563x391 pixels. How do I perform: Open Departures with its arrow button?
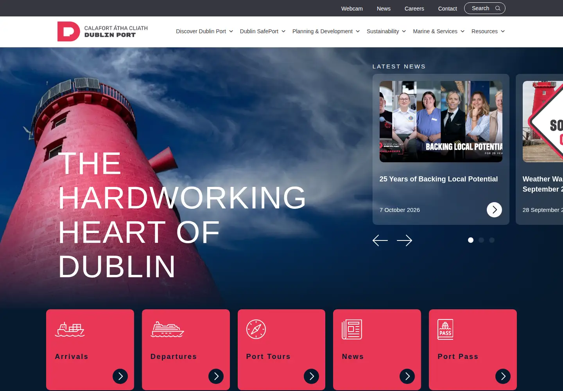(216, 376)
